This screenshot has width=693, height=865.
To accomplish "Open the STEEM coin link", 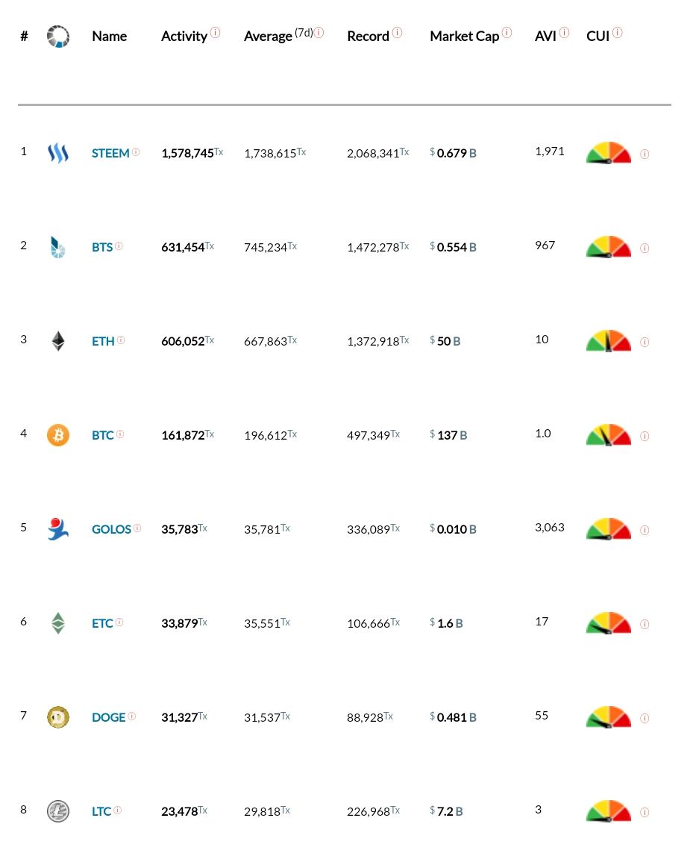I will click(x=110, y=153).
